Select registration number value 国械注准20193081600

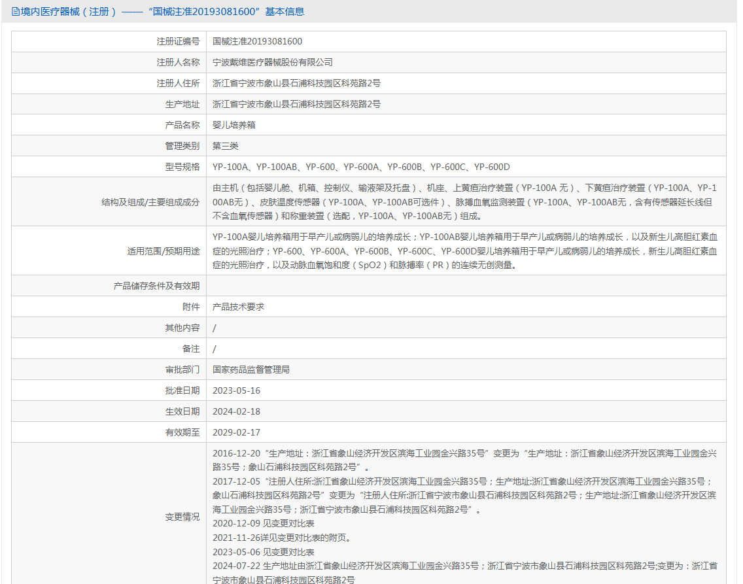pos(257,42)
